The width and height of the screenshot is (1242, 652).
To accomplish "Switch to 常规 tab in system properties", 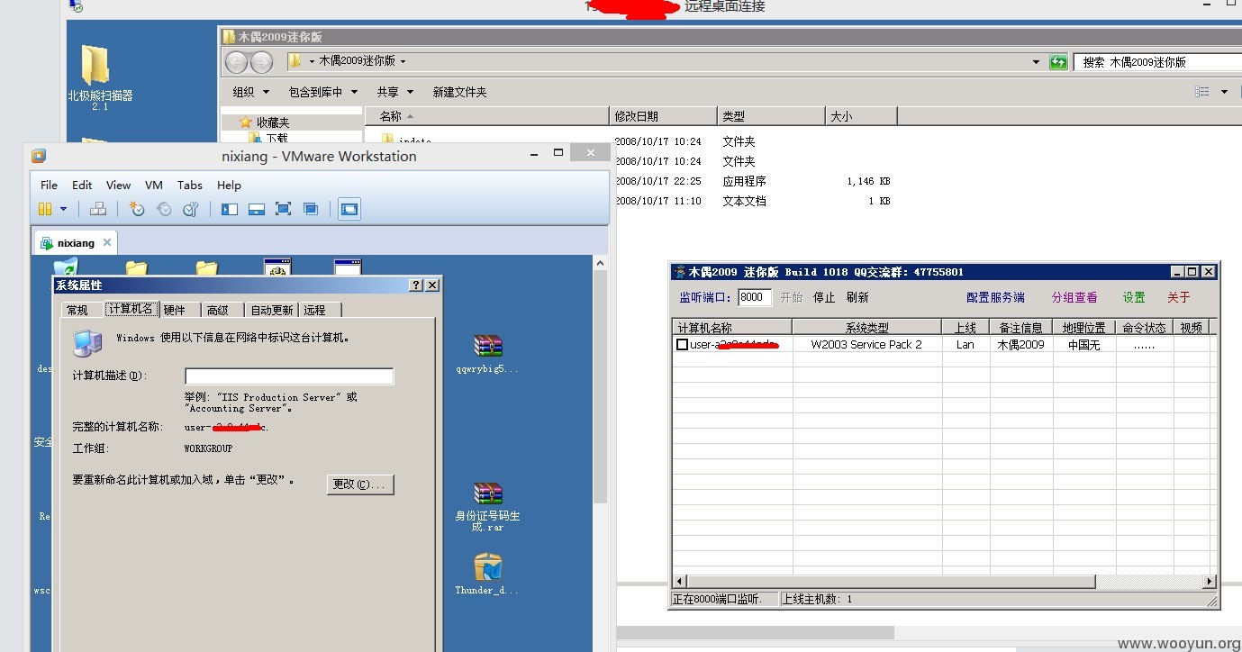I will pyautogui.click(x=77, y=310).
